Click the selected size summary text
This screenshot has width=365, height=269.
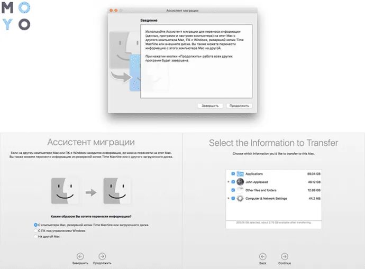coord(273,222)
